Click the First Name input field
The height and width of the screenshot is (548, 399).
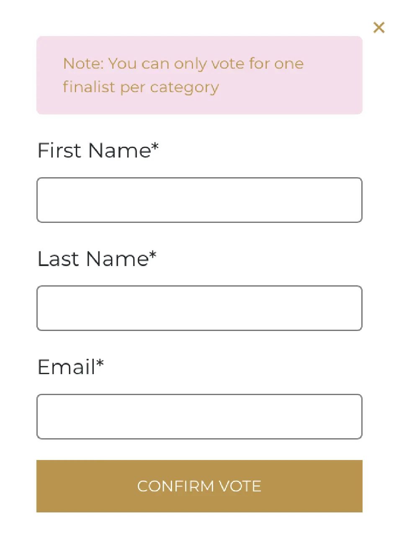click(199, 200)
